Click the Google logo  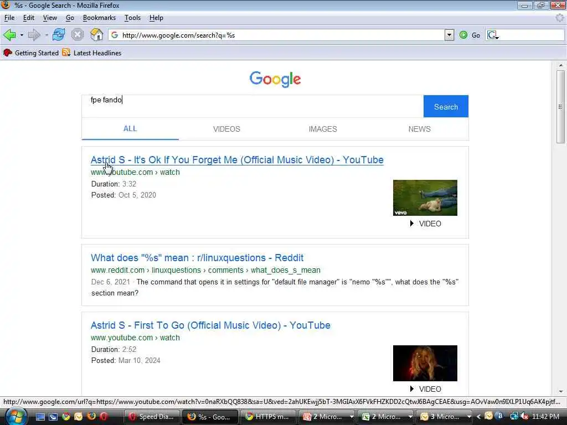click(x=275, y=79)
